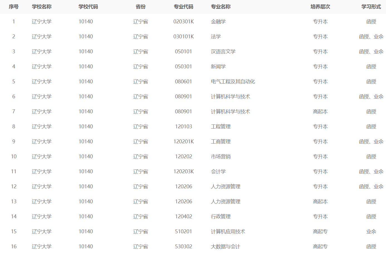Viewport: 386px width, 253px height.
Task: Click major code 120402
Action: (x=184, y=217)
